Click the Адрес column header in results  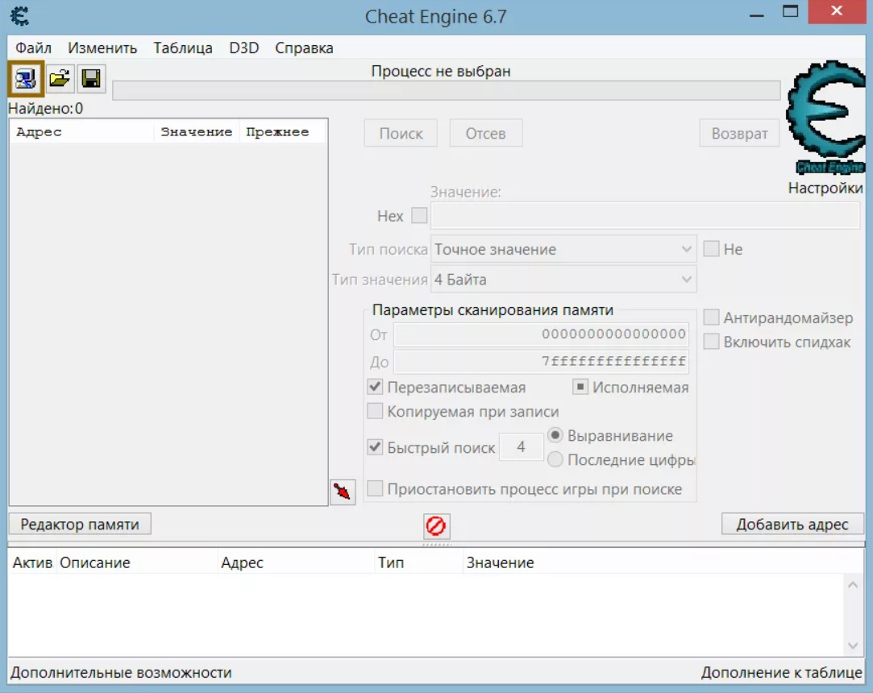[x=82, y=132]
